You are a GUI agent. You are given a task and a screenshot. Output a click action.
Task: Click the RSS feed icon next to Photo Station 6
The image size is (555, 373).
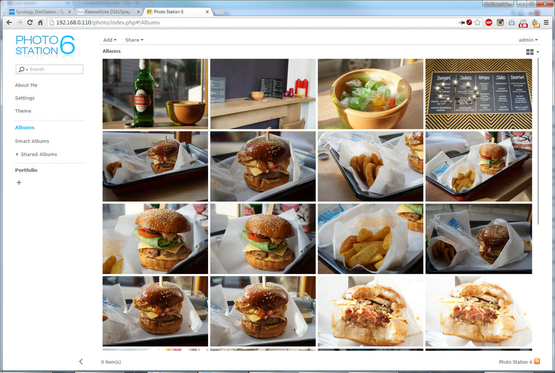coord(537,361)
